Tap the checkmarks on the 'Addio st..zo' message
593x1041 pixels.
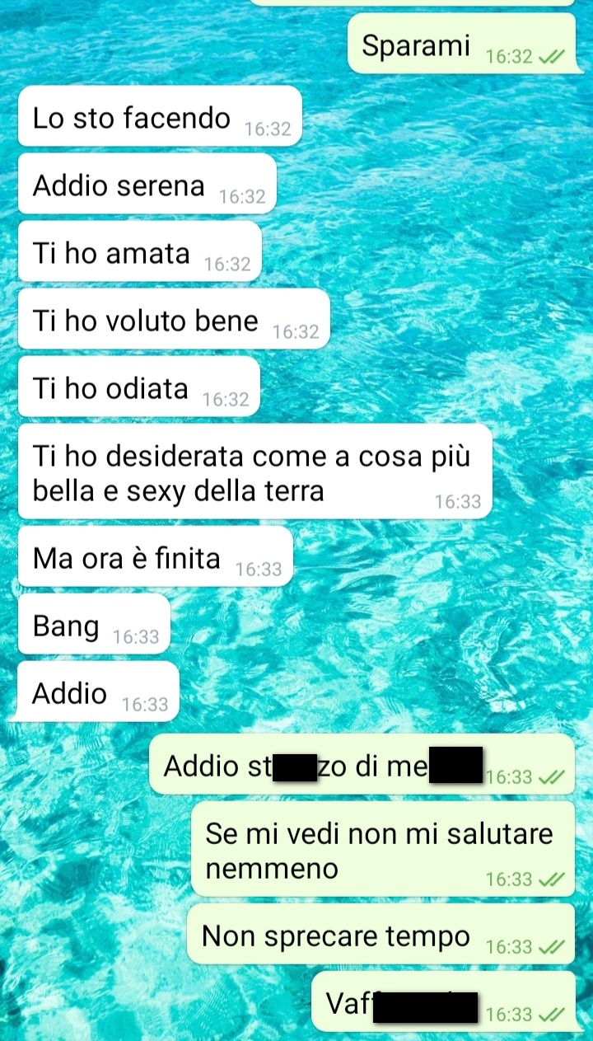click(x=551, y=777)
